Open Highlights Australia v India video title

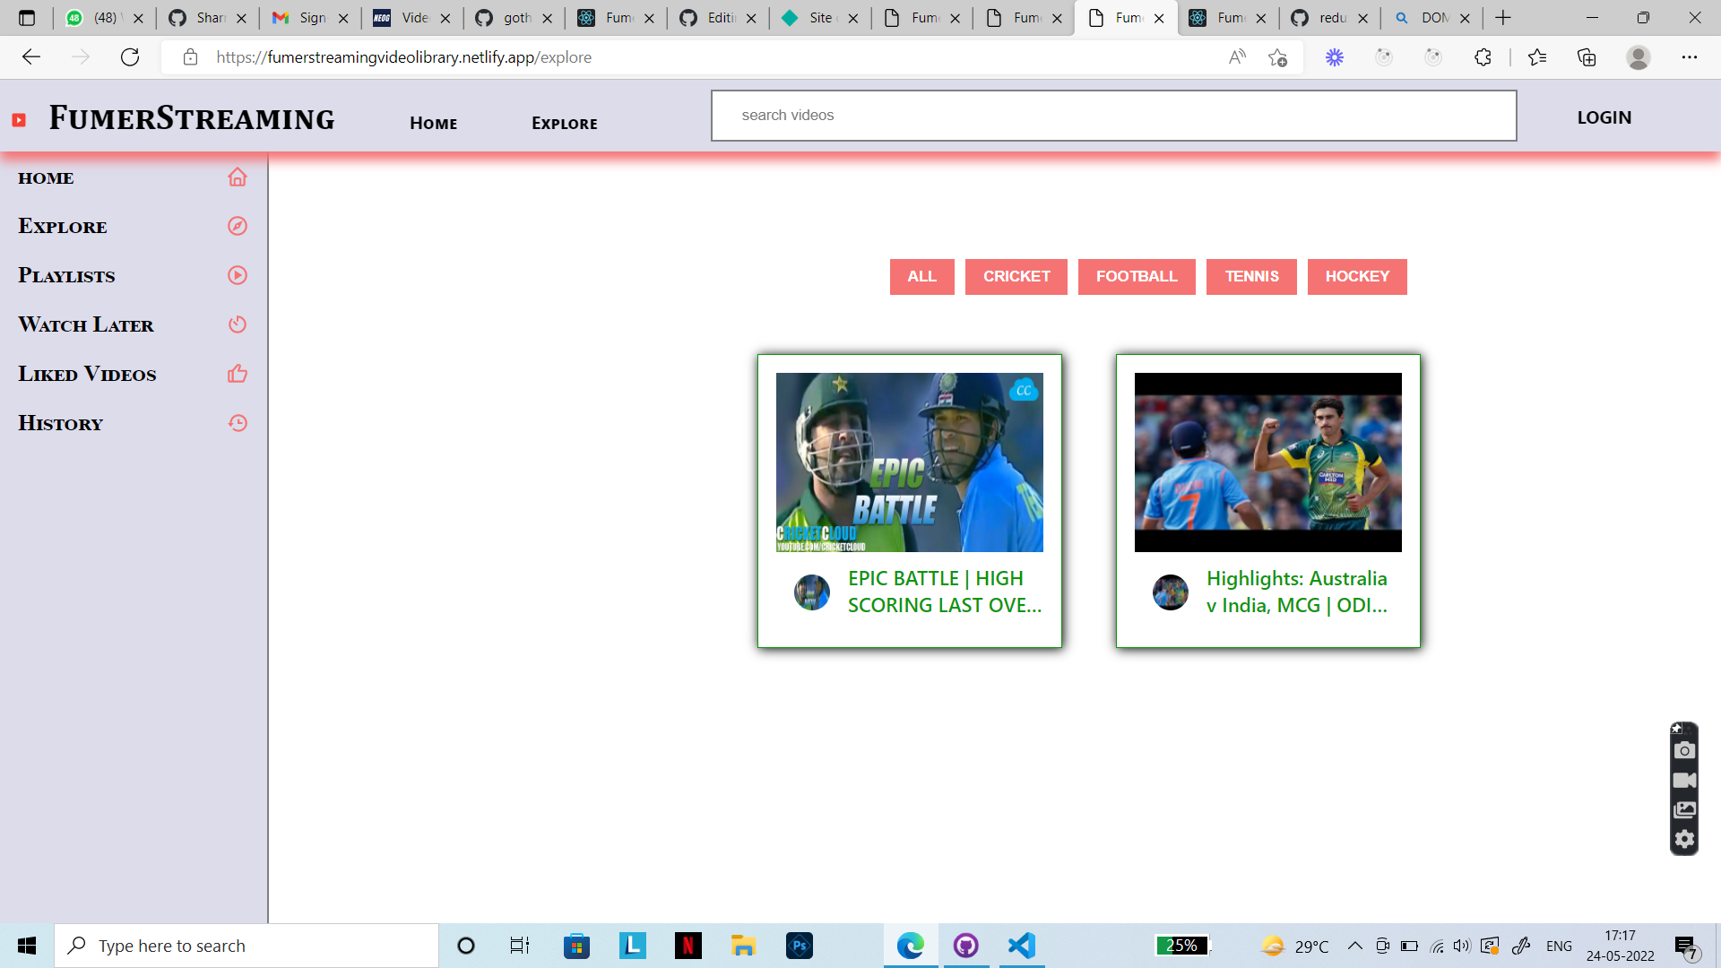(1296, 592)
